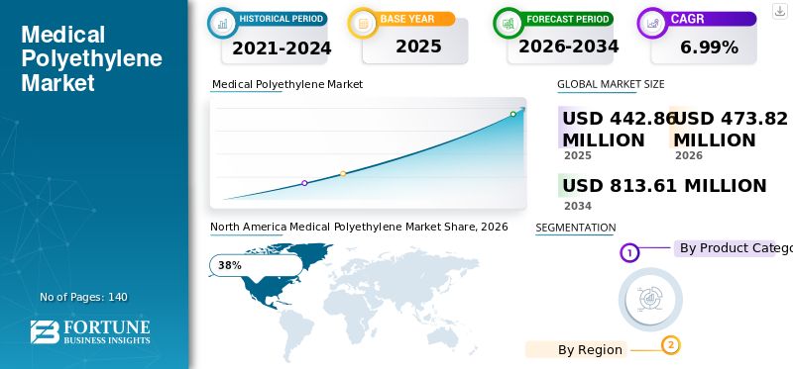Click USD 442.86 Million market size
This screenshot has height=369, width=793.
[620, 130]
